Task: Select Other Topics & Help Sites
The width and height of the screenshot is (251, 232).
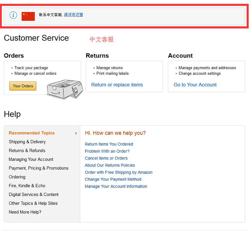Action: tap(33, 203)
